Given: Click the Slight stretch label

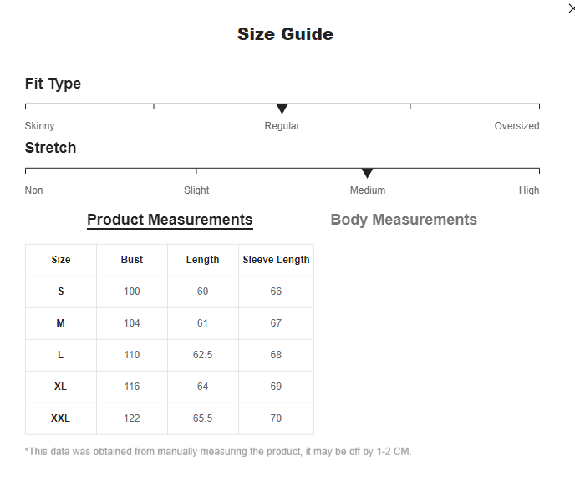Looking at the screenshot, I should click(196, 190).
